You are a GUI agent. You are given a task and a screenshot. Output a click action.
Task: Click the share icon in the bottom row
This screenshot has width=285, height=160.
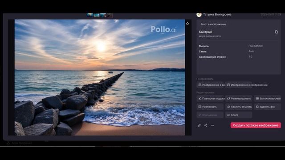coord(206,125)
